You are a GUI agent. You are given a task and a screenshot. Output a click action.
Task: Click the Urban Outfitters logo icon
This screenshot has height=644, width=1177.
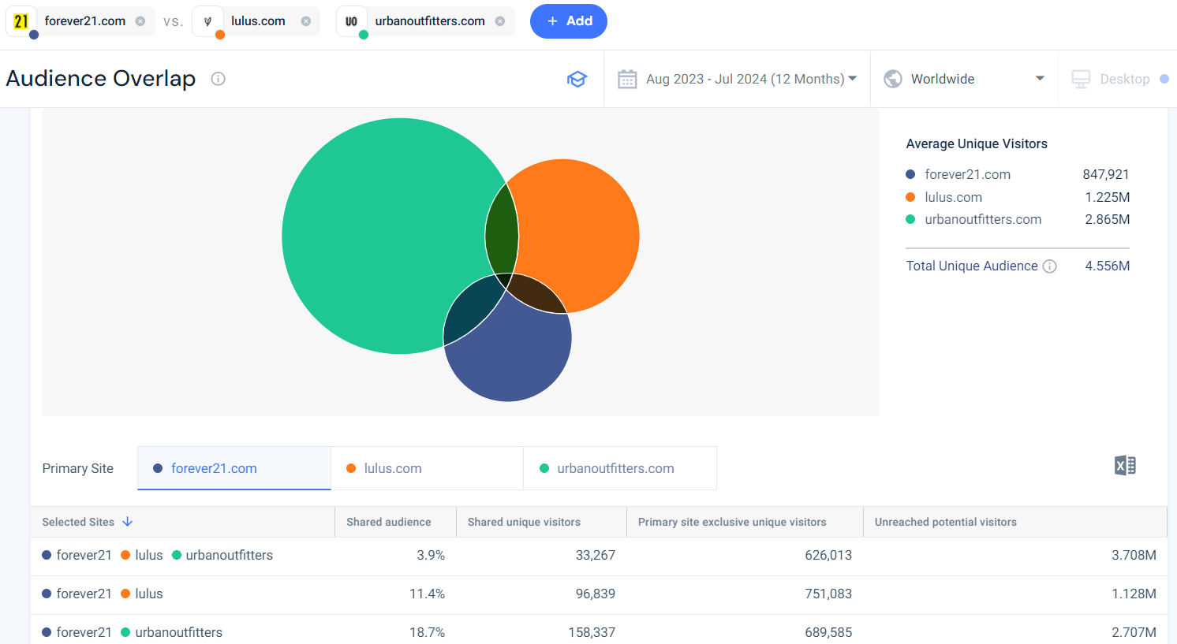pyautogui.click(x=352, y=21)
